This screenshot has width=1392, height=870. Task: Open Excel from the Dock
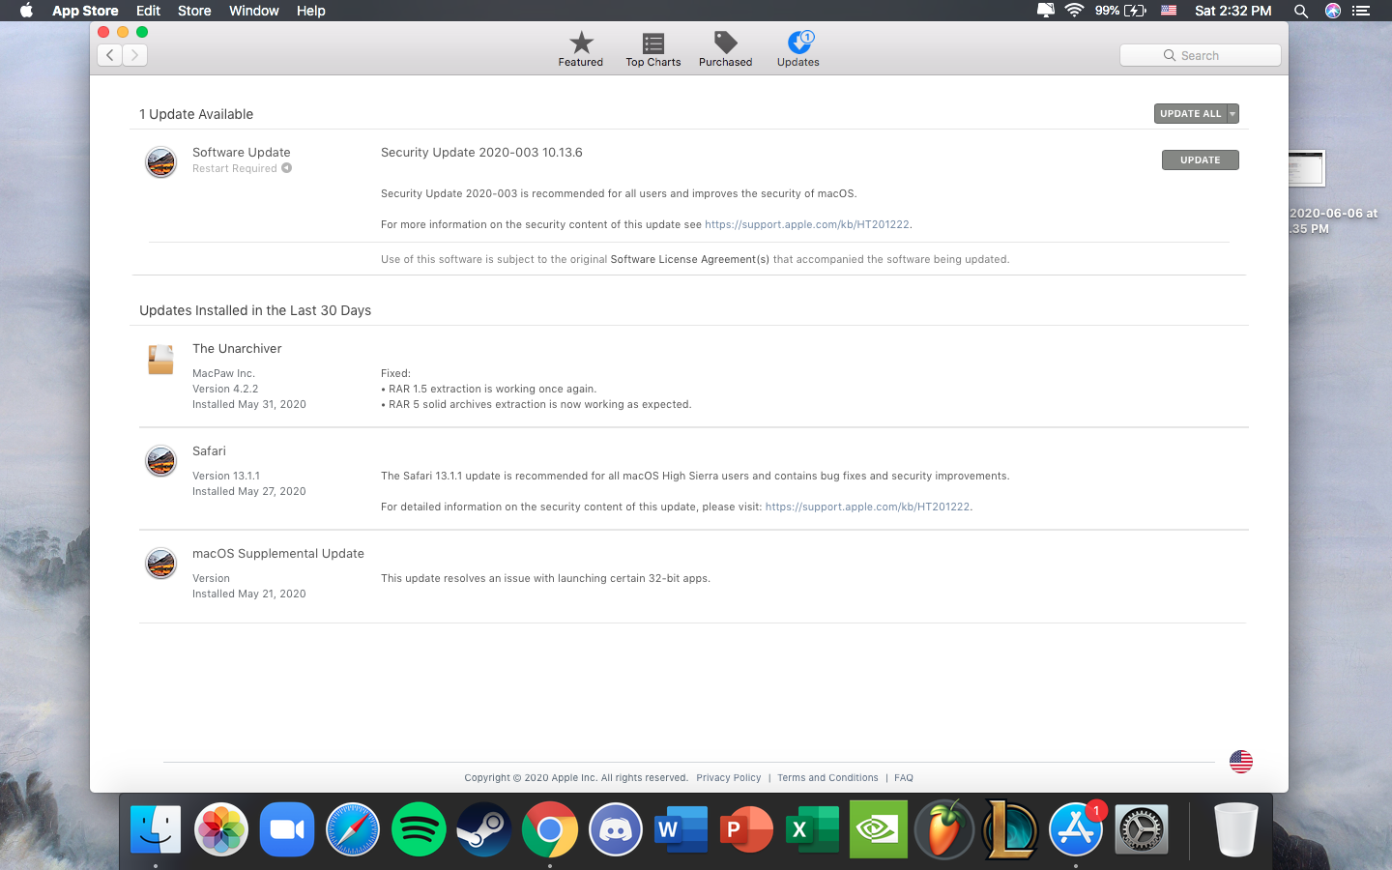coord(813,829)
